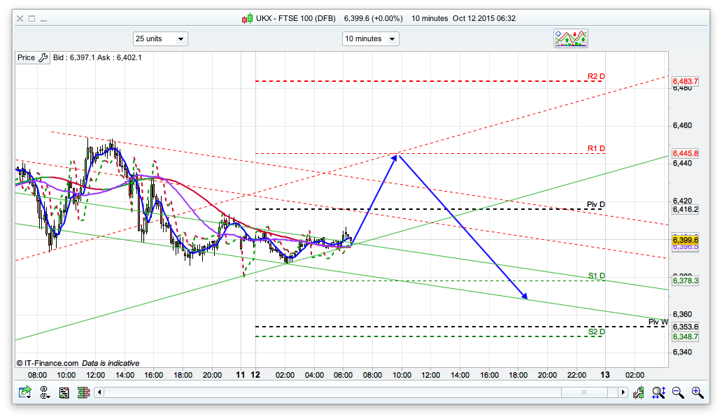Click the 6,399.6 current price tag
The width and height of the screenshot is (722, 419).
click(685, 240)
